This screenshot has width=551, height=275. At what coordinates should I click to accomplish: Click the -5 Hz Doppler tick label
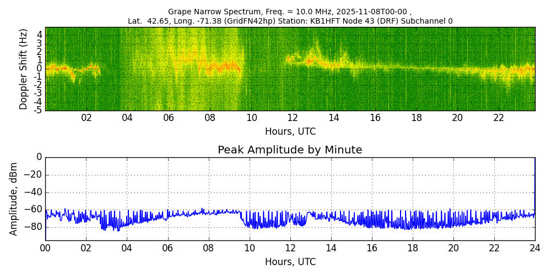pyautogui.click(x=37, y=110)
